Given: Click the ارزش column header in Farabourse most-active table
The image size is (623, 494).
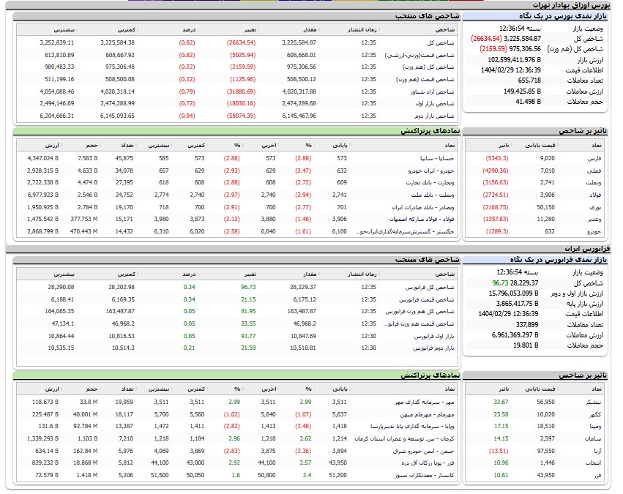Looking at the screenshot, I should [52, 389].
